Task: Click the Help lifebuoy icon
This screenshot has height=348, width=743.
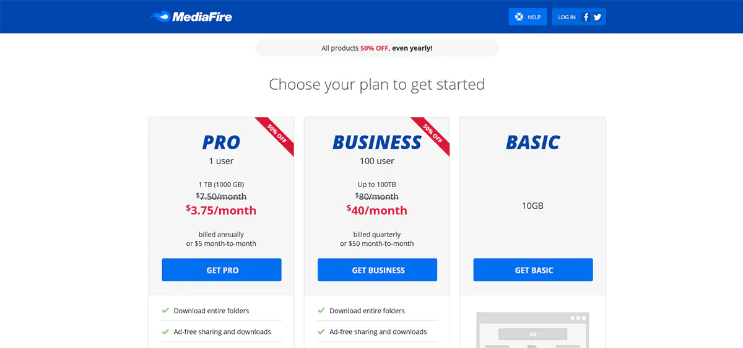Action: click(x=519, y=17)
